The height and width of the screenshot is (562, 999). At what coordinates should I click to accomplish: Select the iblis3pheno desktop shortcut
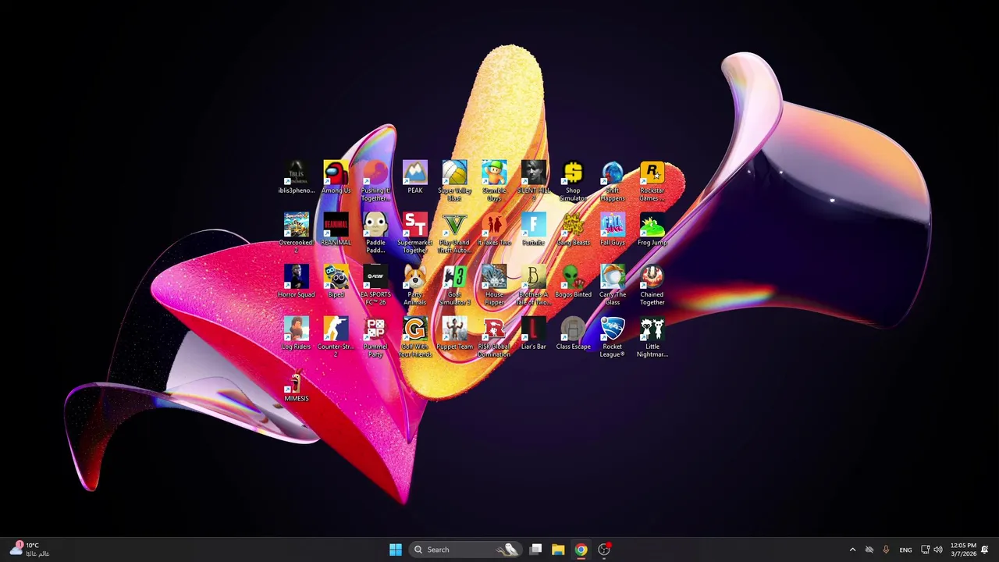(x=296, y=178)
